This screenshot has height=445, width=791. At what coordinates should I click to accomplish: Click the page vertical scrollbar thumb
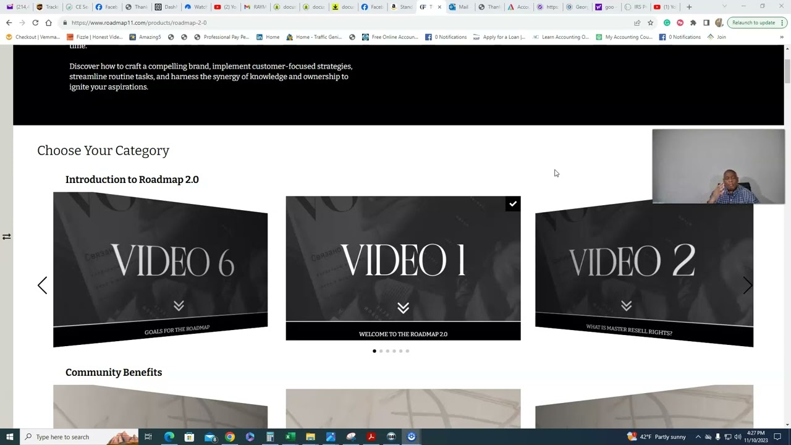[787, 71]
